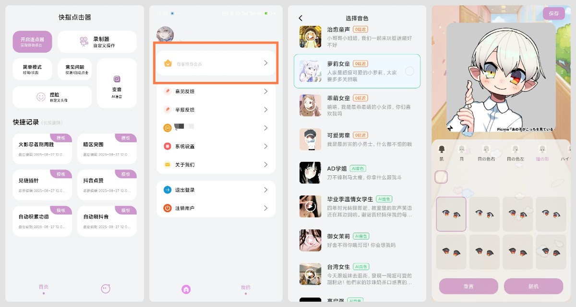Select the 萝莉女童 radio button
The width and height of the screenshot is (576, 307).
[409, 71]
